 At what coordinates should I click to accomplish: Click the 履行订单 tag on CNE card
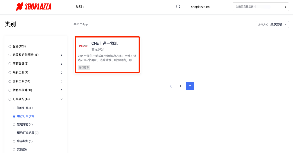pyautogui.click(x=84, y=67)
